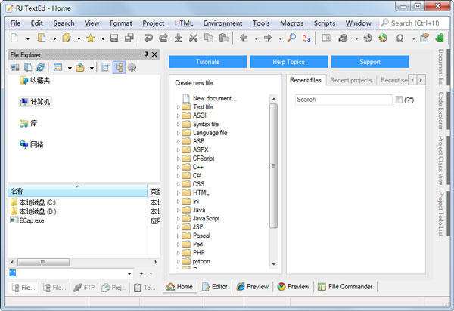Click the down arrow of Create new file scrollbar
This screenshot has width=454, height=311.
274,264
